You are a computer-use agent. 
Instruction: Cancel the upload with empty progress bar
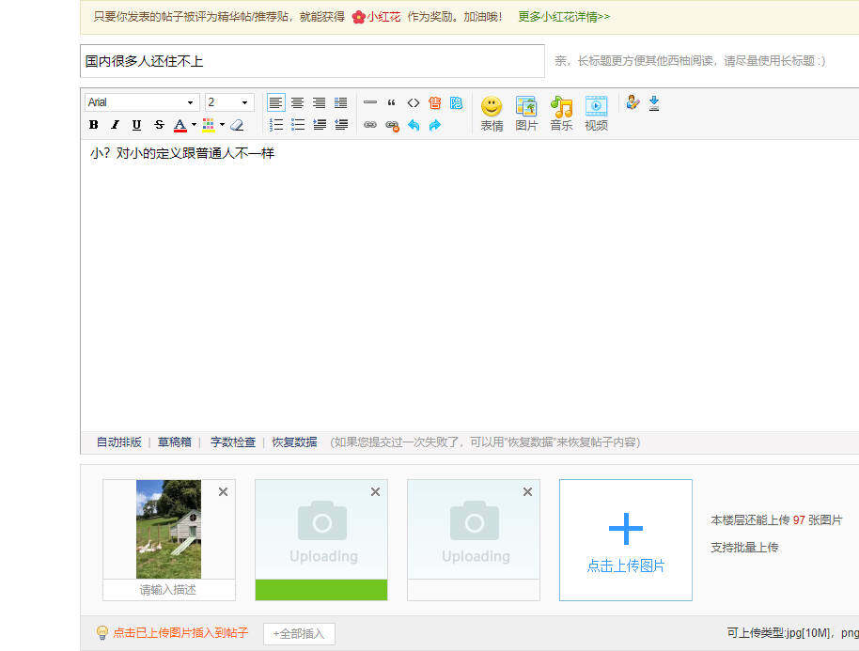coord(527,491)
